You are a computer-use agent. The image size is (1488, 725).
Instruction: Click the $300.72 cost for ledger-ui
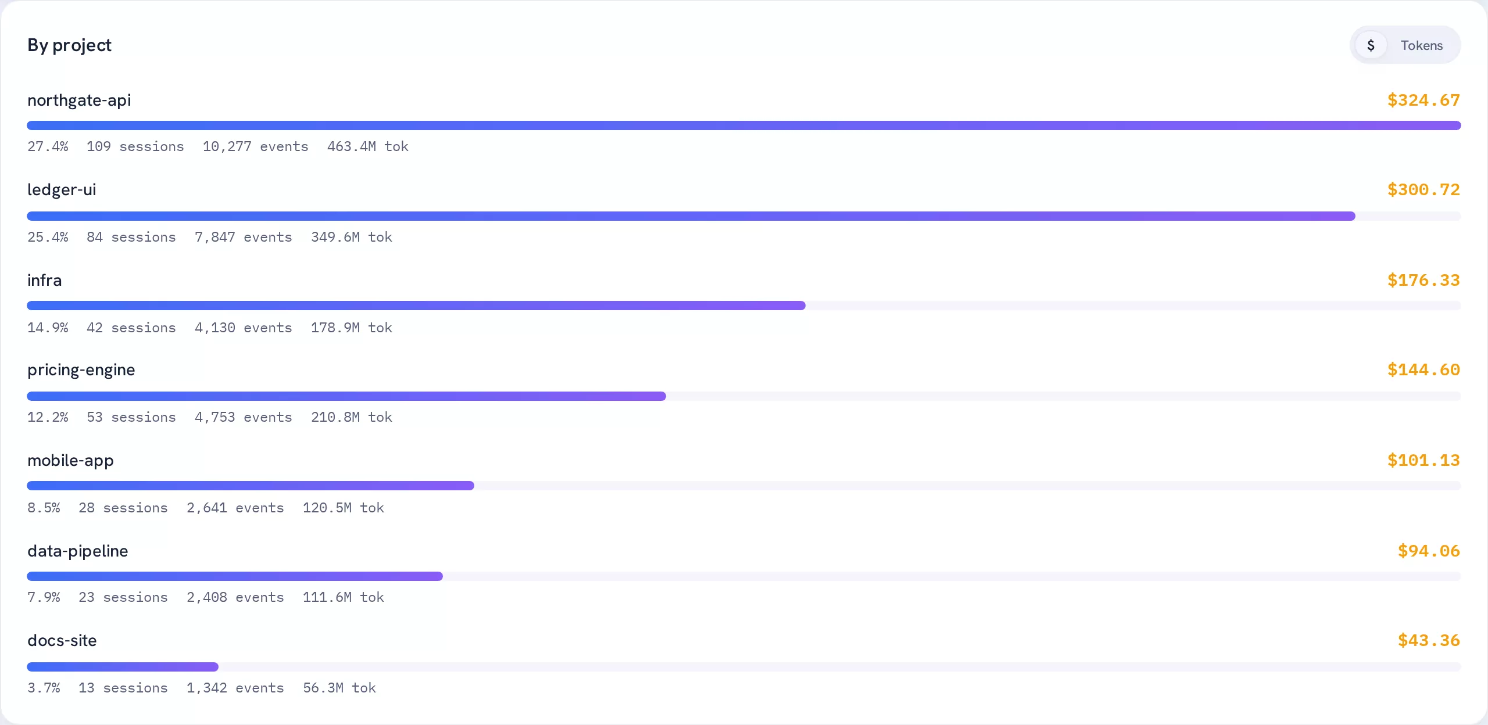click(1423, 189)
